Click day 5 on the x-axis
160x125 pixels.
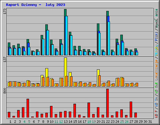click(x=29, y=122)
